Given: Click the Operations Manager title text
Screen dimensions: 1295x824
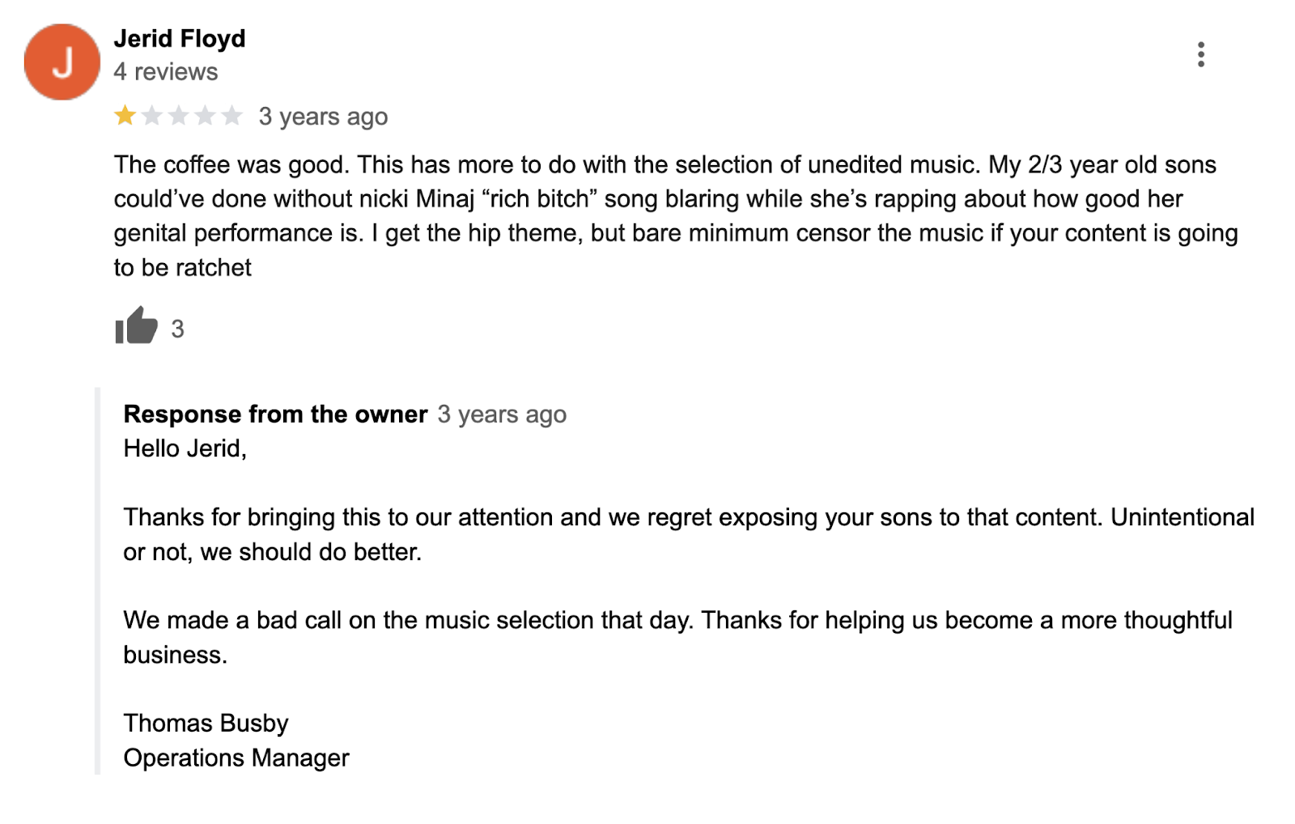Looking at the screenshot, I should click(x=235, y=758).
